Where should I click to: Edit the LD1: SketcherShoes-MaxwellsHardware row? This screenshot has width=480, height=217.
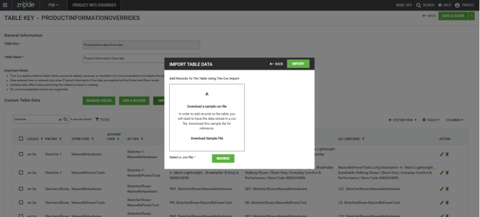tap(442, 189)
